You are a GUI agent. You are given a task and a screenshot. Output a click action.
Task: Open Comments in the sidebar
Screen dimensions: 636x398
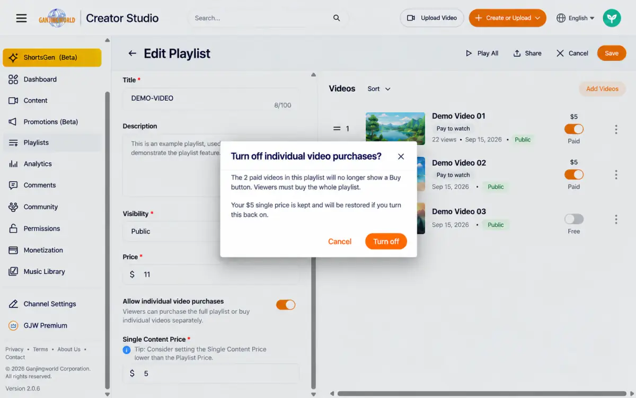(52, 185)
